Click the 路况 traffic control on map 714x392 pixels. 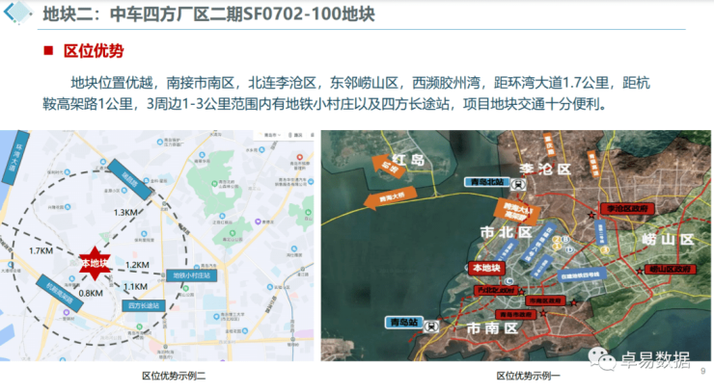click(296, 135)
